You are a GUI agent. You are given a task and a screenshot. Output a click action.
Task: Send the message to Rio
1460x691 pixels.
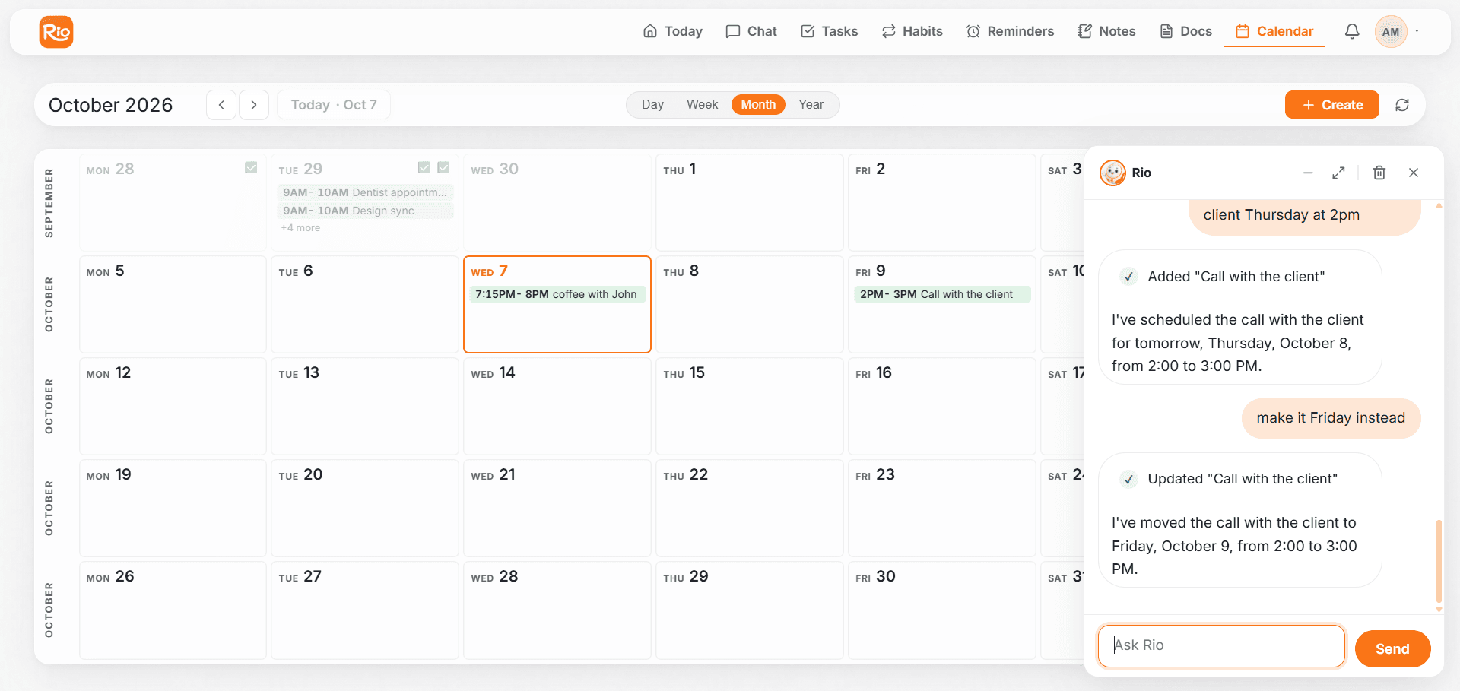(1392, 648)
